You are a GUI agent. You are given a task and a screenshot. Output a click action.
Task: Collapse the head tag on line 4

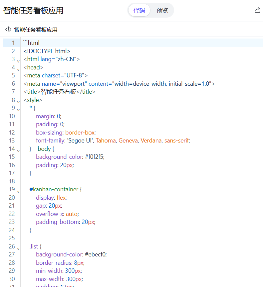pos(18,69)
